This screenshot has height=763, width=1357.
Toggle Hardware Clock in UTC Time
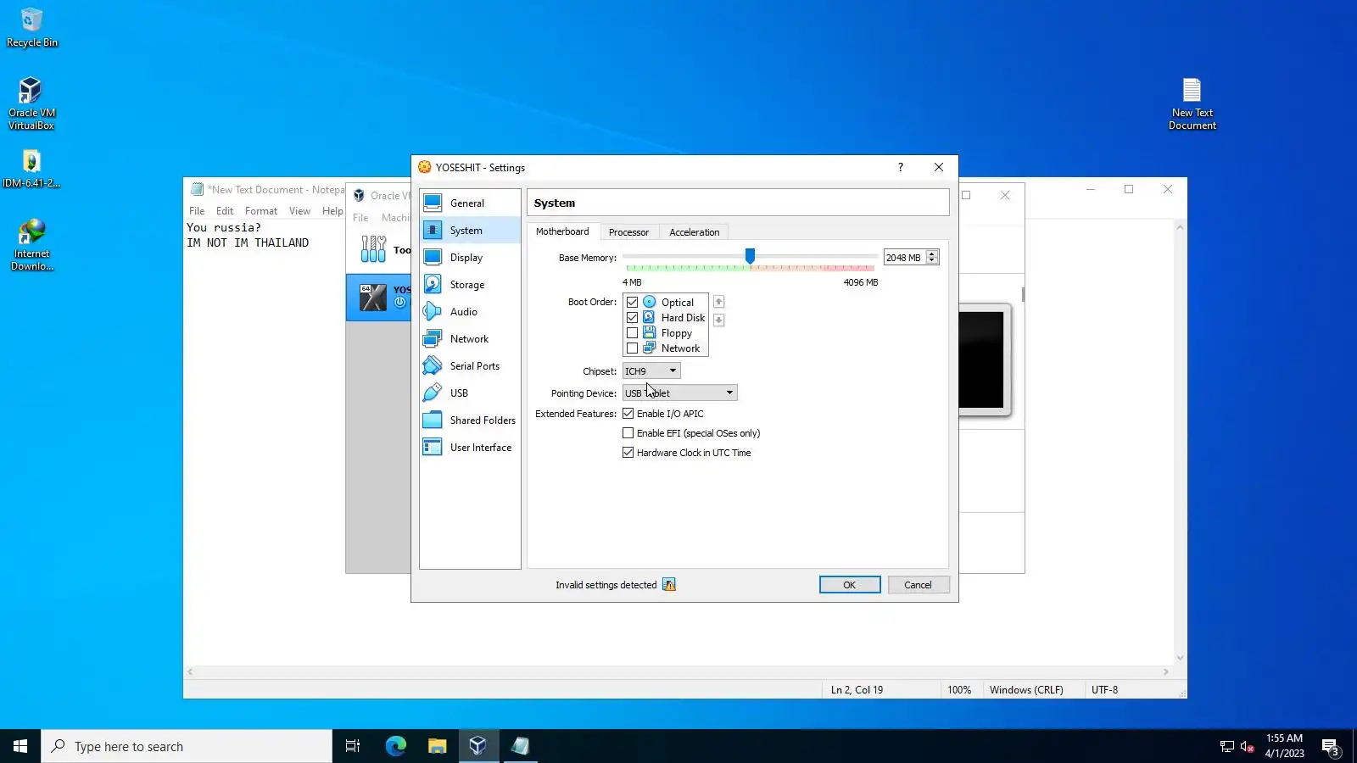tap(628, 453)
